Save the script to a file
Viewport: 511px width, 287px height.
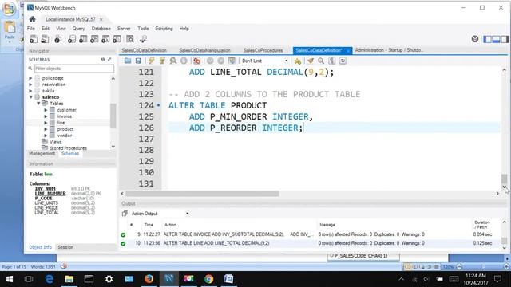[138, 61]
